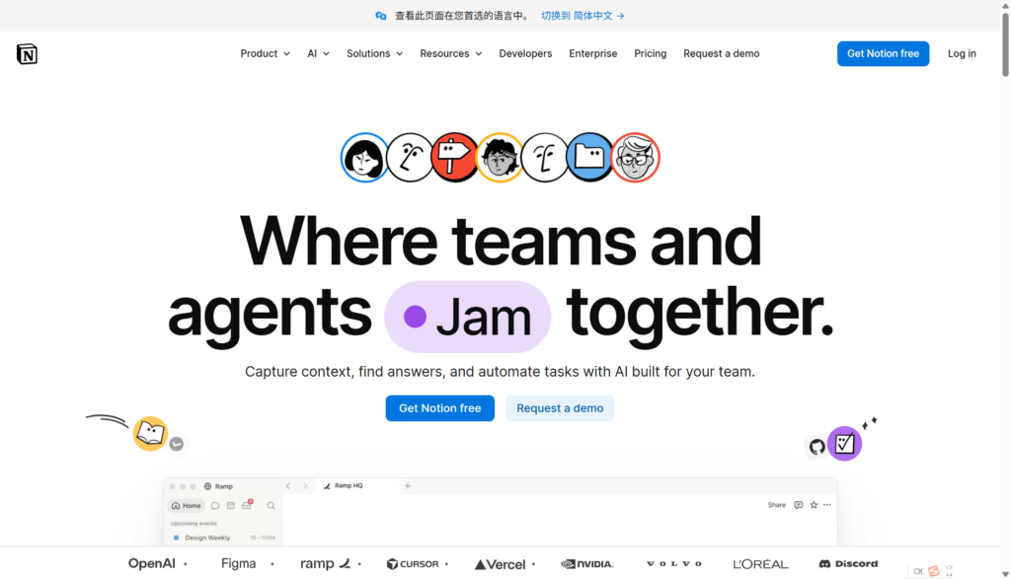1011x579 pixels.
Task: Go to the Developers page
Action: 525,53
